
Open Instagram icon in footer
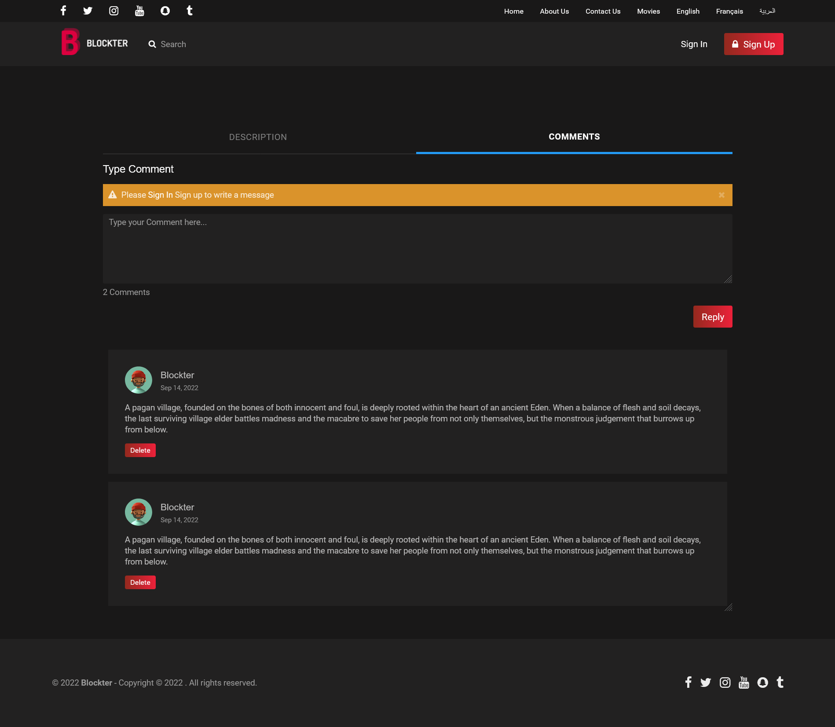(725, 683)
